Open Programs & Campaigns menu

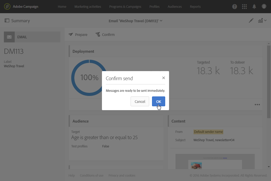pos(125,6)
